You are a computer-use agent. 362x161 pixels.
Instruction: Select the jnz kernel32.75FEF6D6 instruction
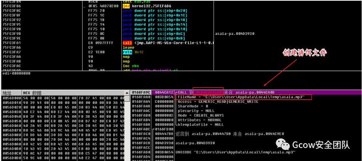[x=147, y=6]
